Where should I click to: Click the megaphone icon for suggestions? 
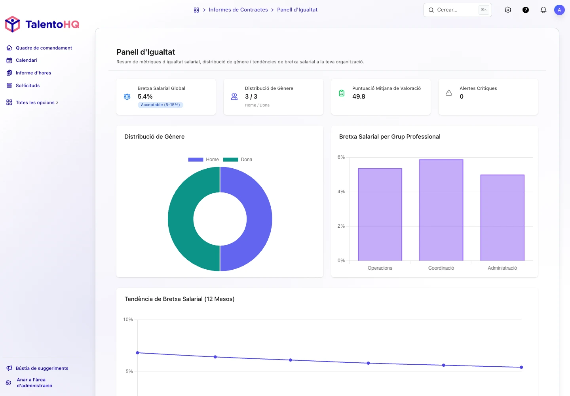pos(9,368)
